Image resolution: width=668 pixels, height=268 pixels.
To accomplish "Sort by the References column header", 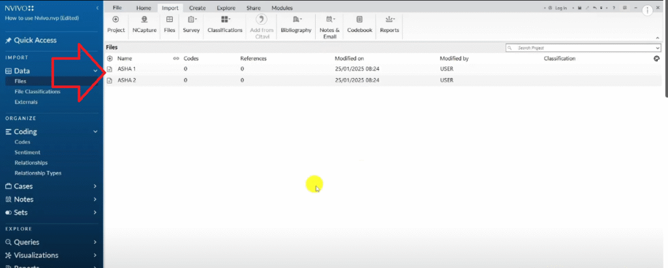I will [x=254, y=59].
